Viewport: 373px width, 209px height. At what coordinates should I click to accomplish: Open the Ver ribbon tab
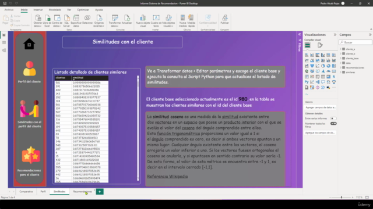pyautogui.click(x=69, y=10)
